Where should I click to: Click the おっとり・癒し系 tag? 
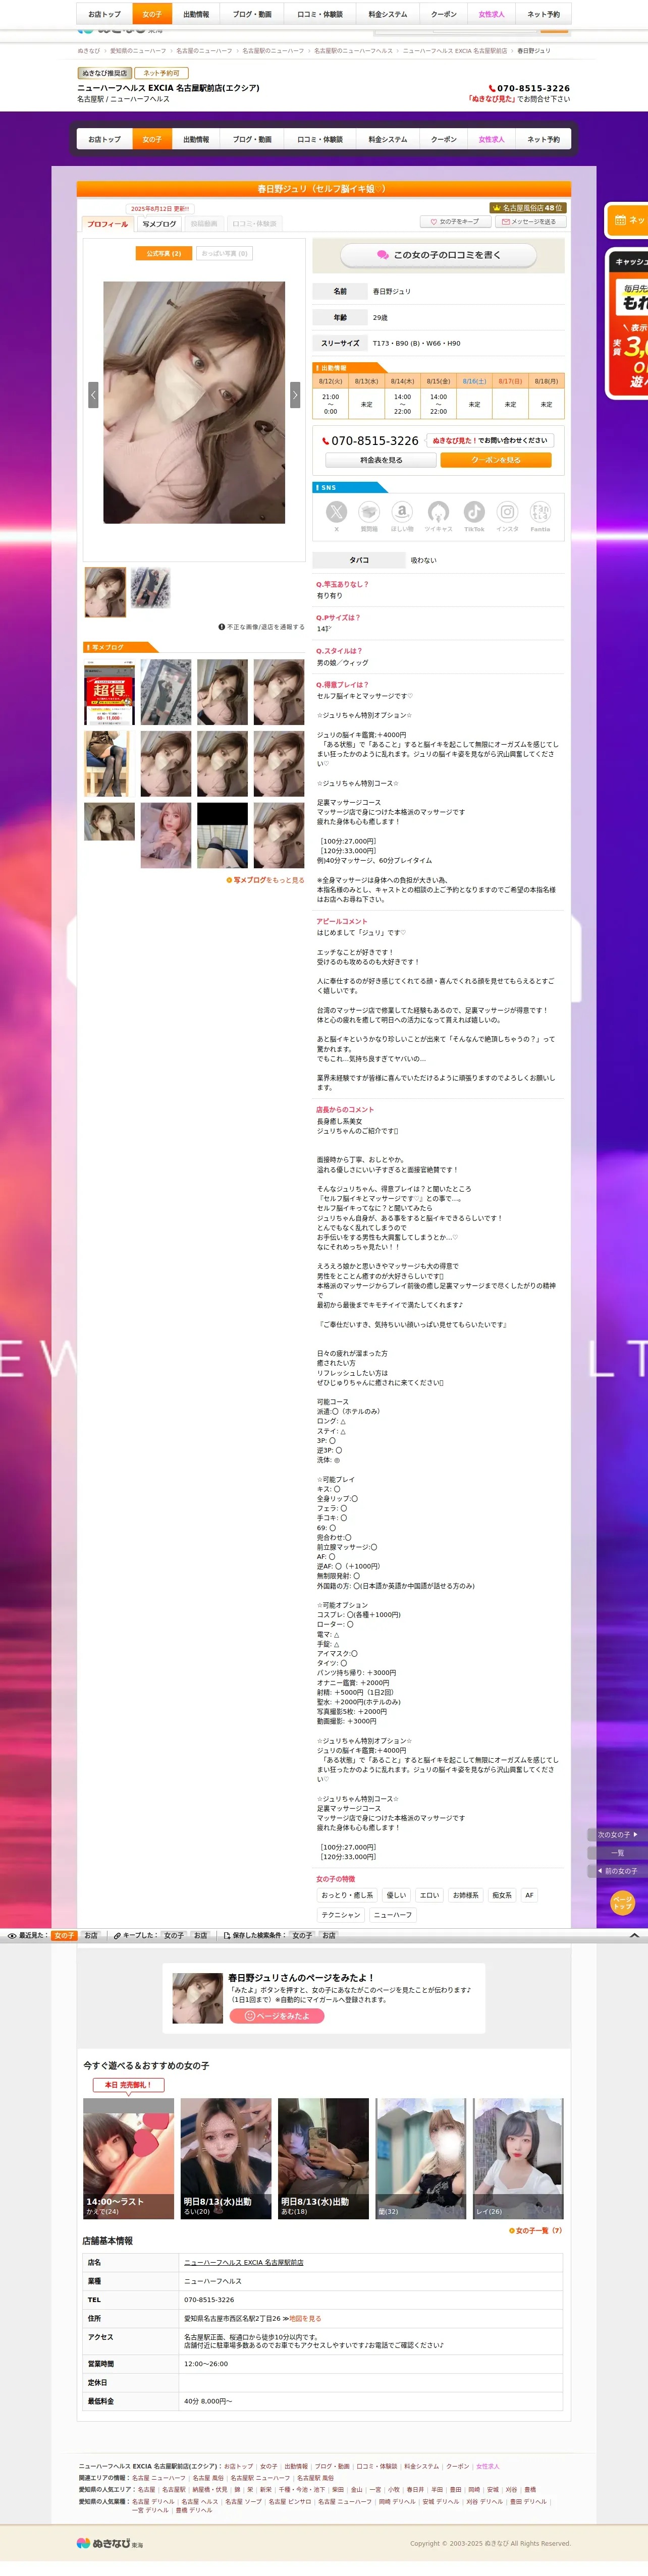click(x=347, y=1895)
